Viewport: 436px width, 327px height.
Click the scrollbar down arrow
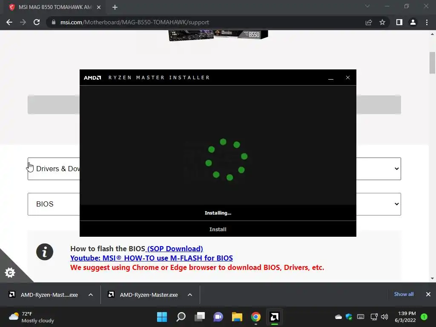pos(432,278)
